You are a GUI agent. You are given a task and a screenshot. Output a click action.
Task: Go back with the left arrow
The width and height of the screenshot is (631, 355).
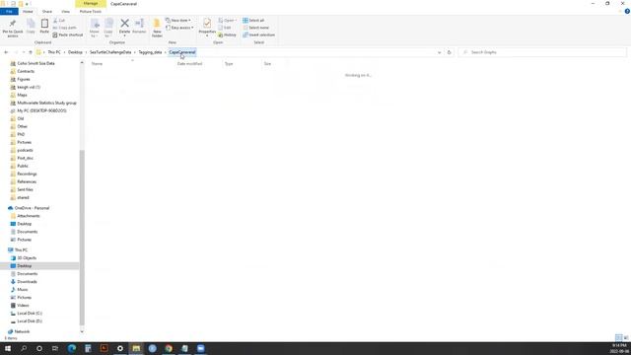(x=6, y=52)
